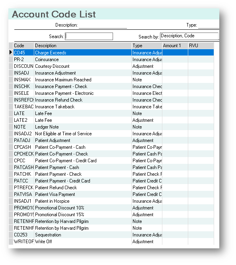Click the row selector beside WRITEOF

click(x=11, y=242)
